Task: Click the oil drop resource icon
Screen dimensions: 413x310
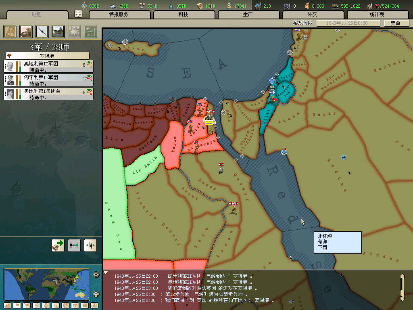Action: (171, 6)
